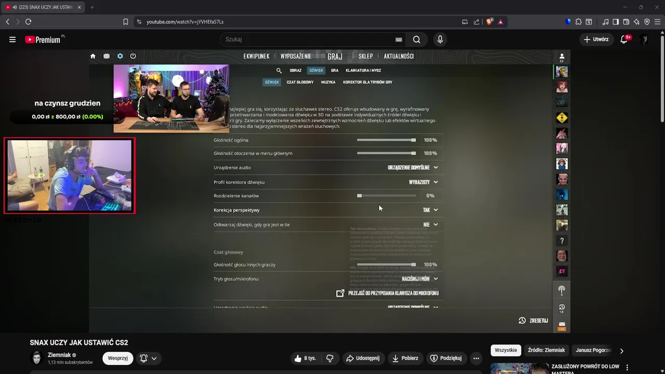Image resolution: width=665 pixels, height=374 pixels.
Task: Open Korekcja perspektywy TAK dropdown
Action: [430, 210]
